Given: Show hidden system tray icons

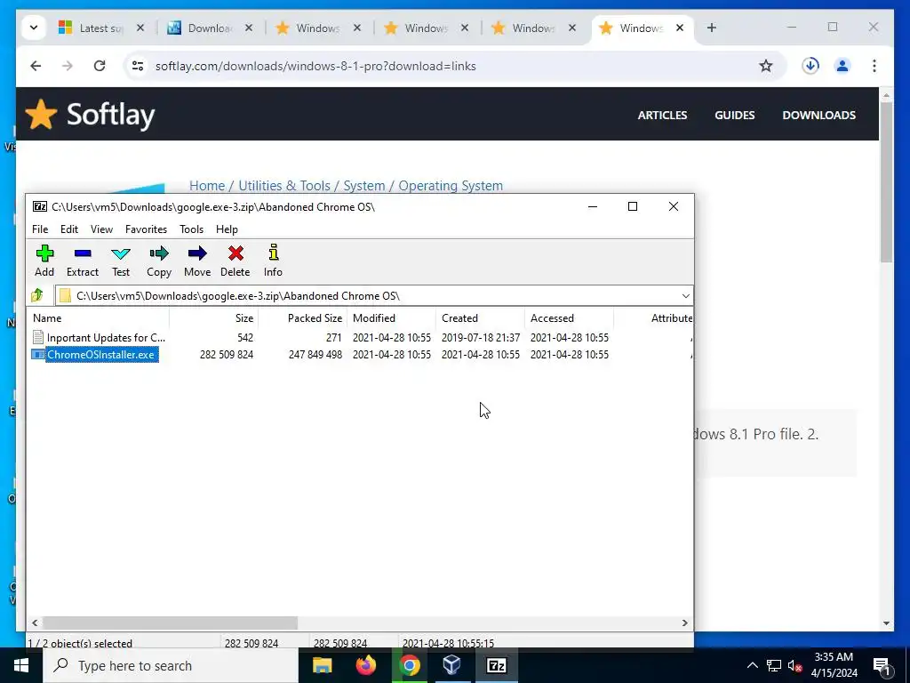Looking at the screenshot, I should (x=752, y=665).
